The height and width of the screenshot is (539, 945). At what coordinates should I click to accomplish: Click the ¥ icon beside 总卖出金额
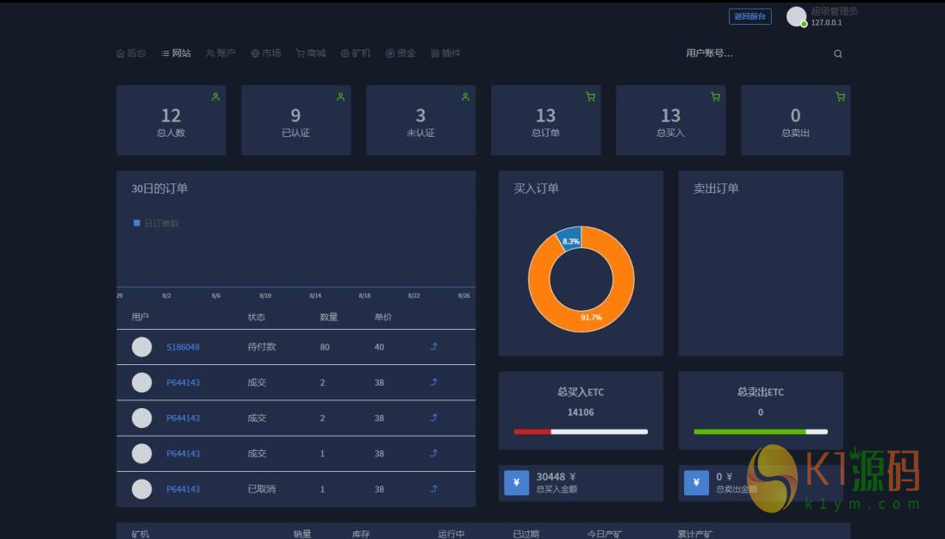tap(696, 483)
